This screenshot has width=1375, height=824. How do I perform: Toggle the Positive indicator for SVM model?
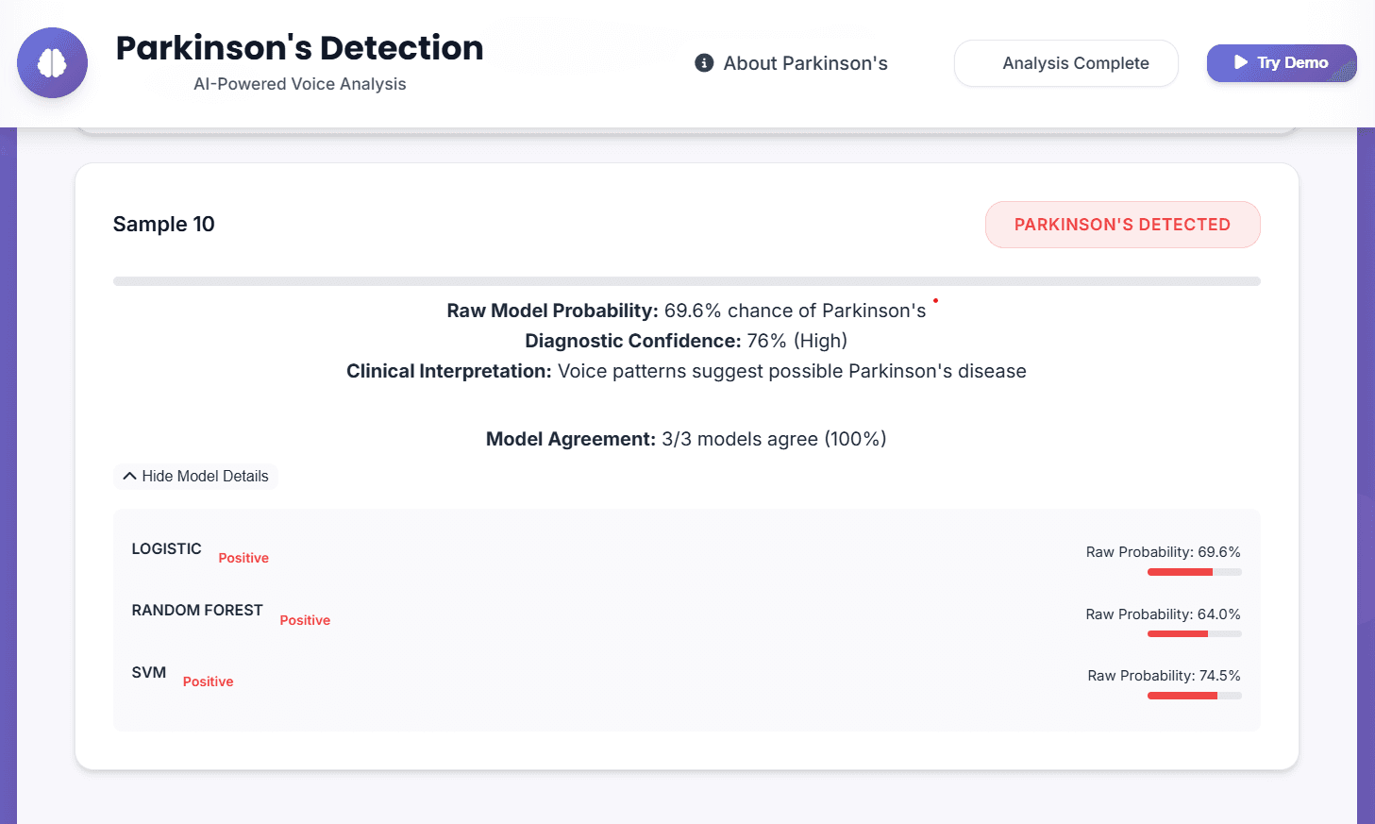click(x=208, y=681)
